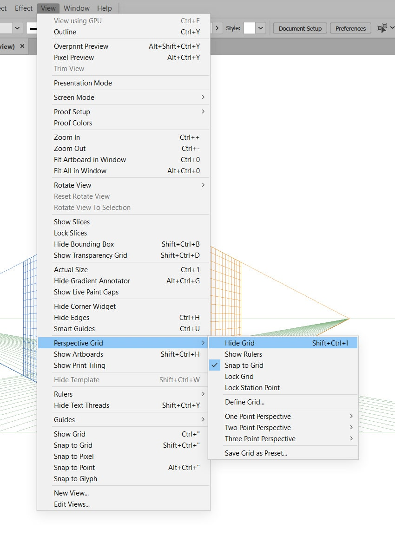
Task: Expand the Rulers submenu
Action: point(124,394)
